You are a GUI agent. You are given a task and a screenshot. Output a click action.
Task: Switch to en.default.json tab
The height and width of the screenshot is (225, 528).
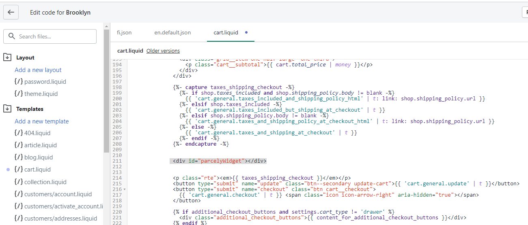(x=172, y=32)
